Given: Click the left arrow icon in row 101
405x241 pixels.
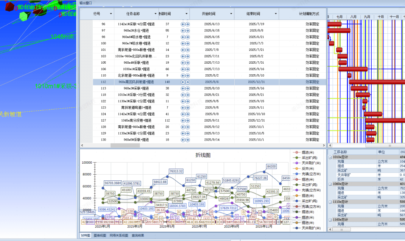Looking at the screenshot, I should click(183, 50).
